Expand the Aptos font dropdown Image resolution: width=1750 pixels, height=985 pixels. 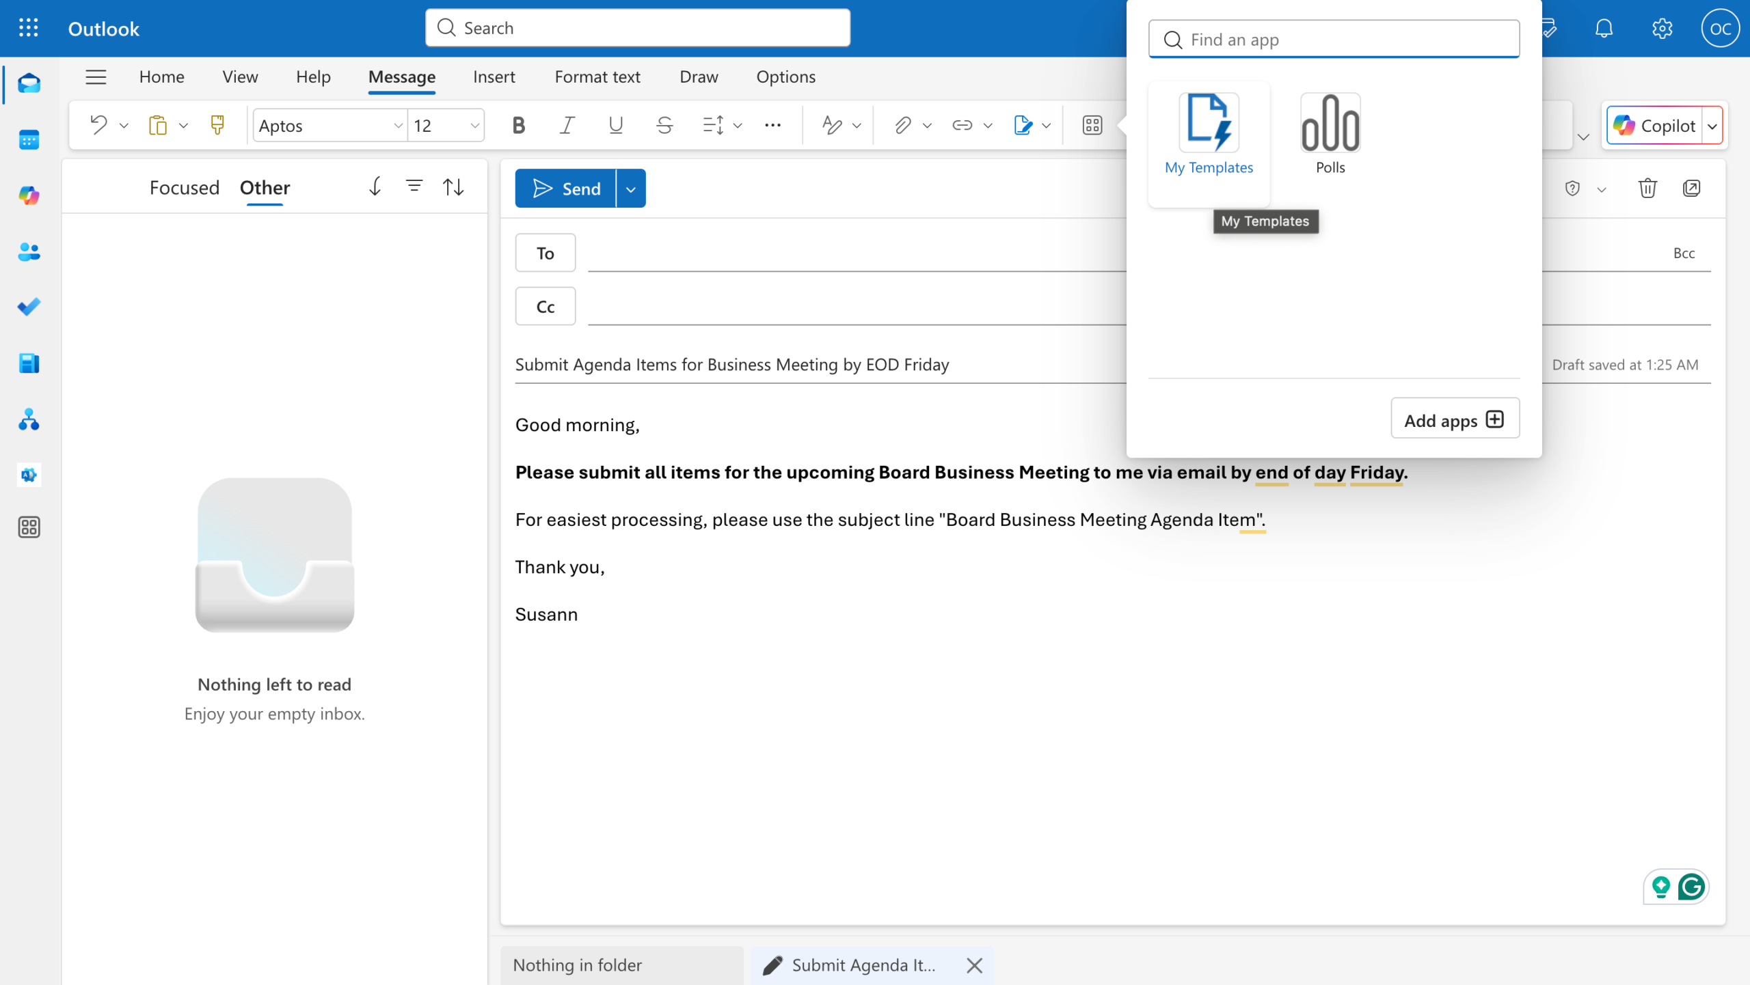pyautogui.click(x=397, y=126)
